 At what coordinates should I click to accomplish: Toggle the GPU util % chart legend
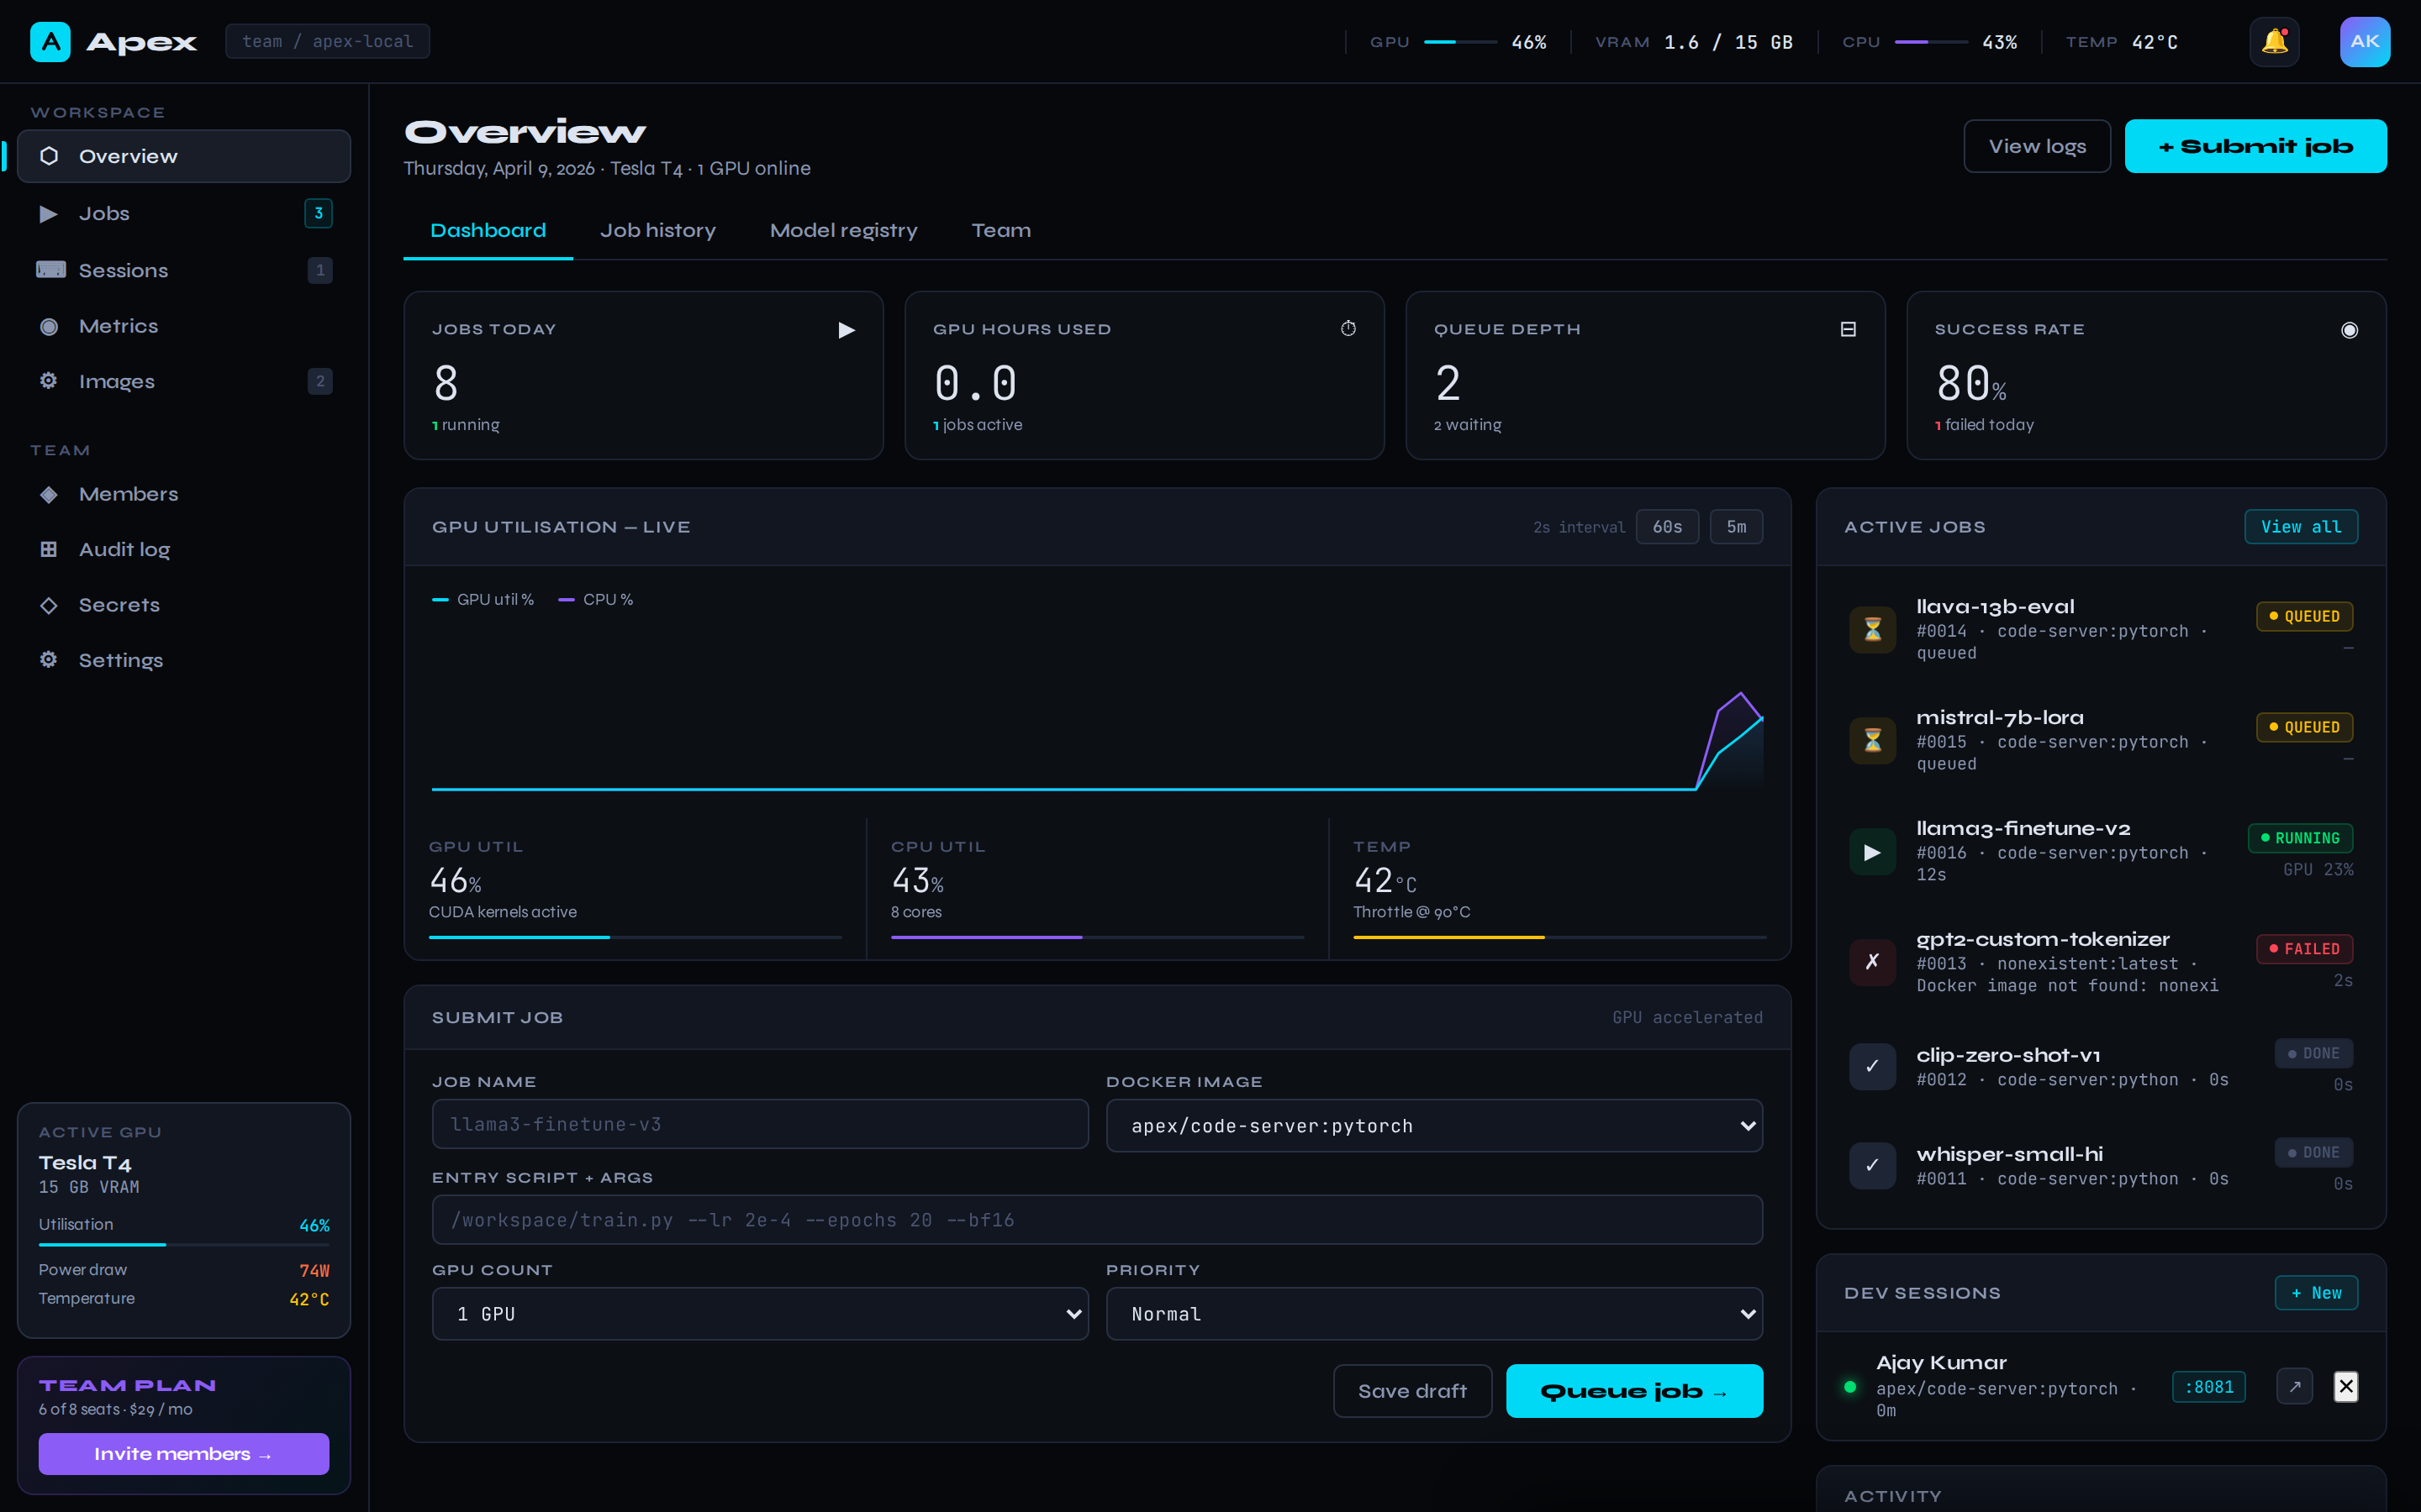[x=483, y=599]
